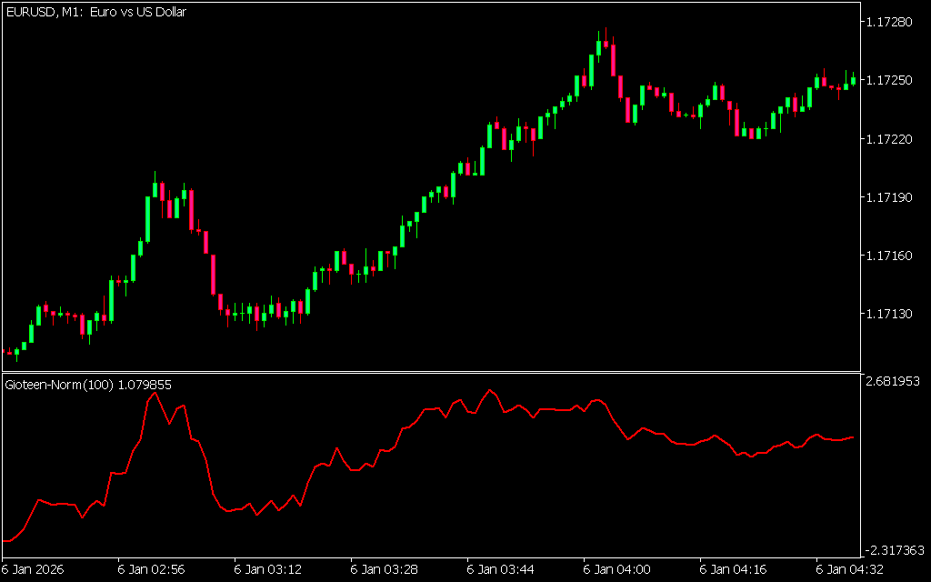Click the 6 Jan 03:12 time marker
The width and height of the screenshot is (931, 582).
pos(268,569)
